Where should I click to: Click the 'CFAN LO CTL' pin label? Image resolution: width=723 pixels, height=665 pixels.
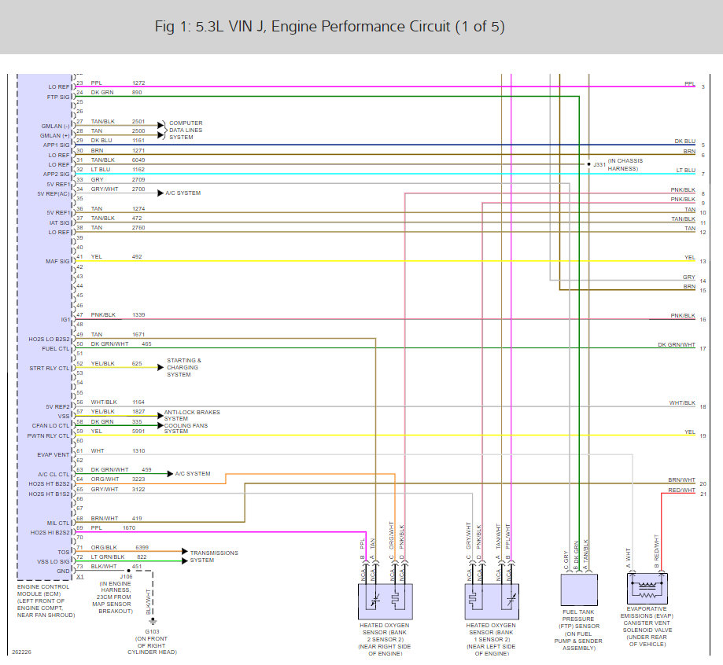click(x=50, y=425)
